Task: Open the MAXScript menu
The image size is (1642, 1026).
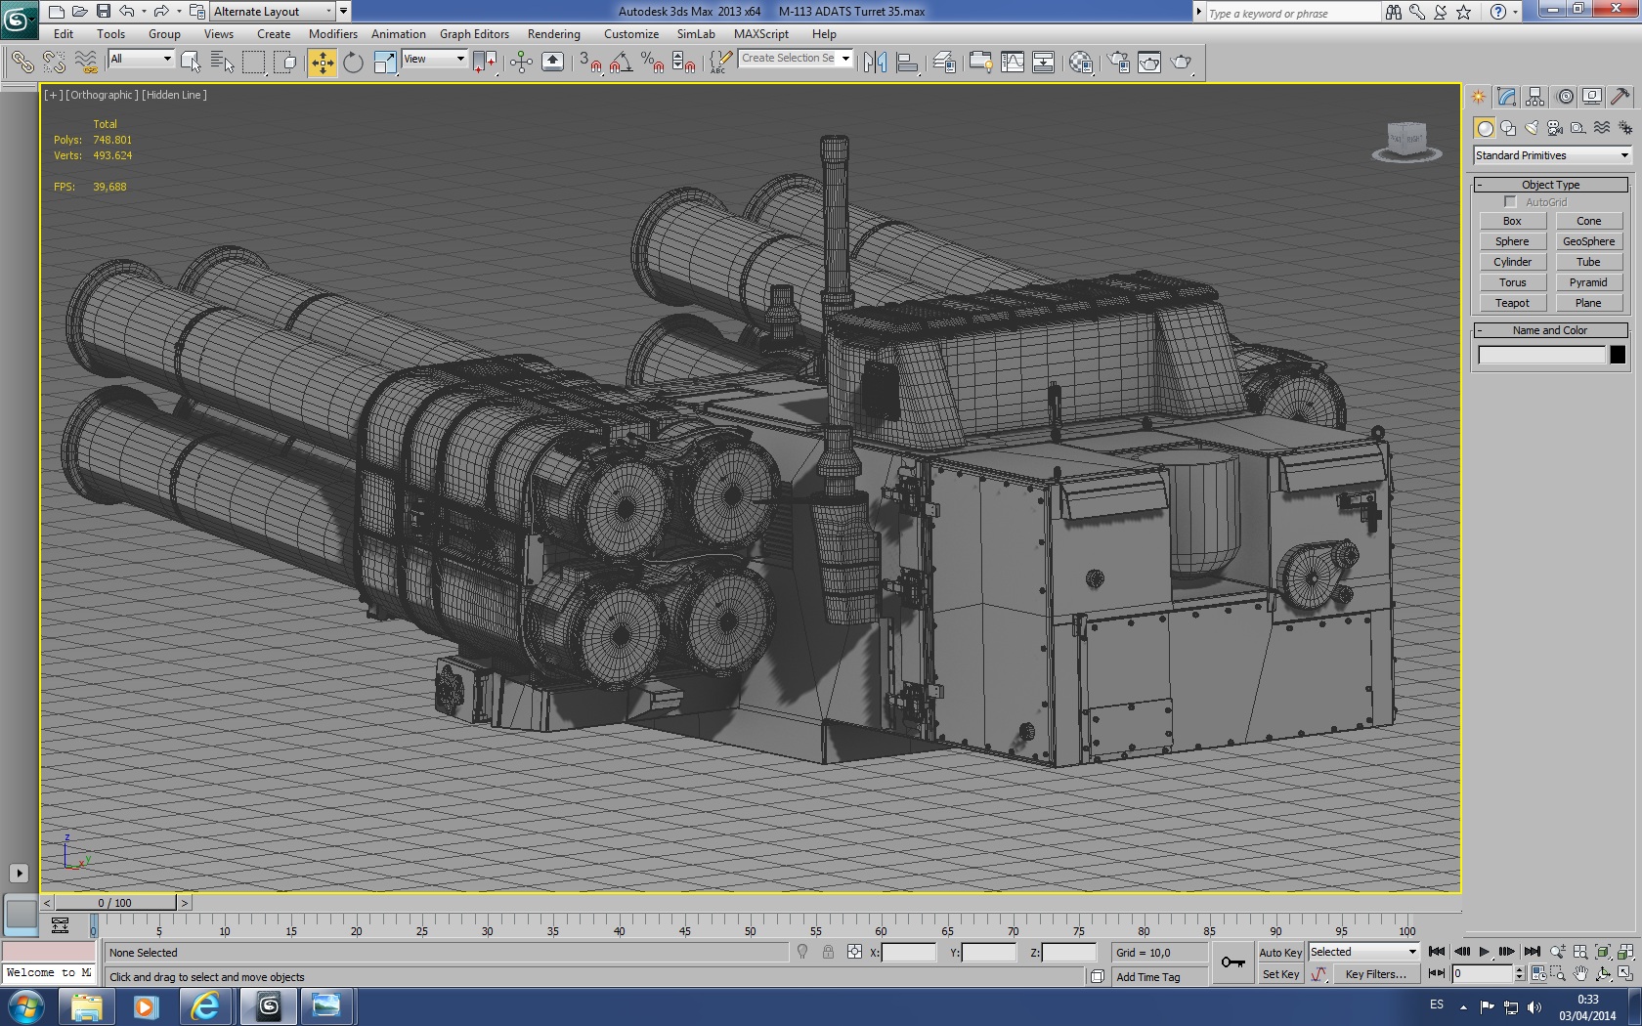Action: click(761, 34)
